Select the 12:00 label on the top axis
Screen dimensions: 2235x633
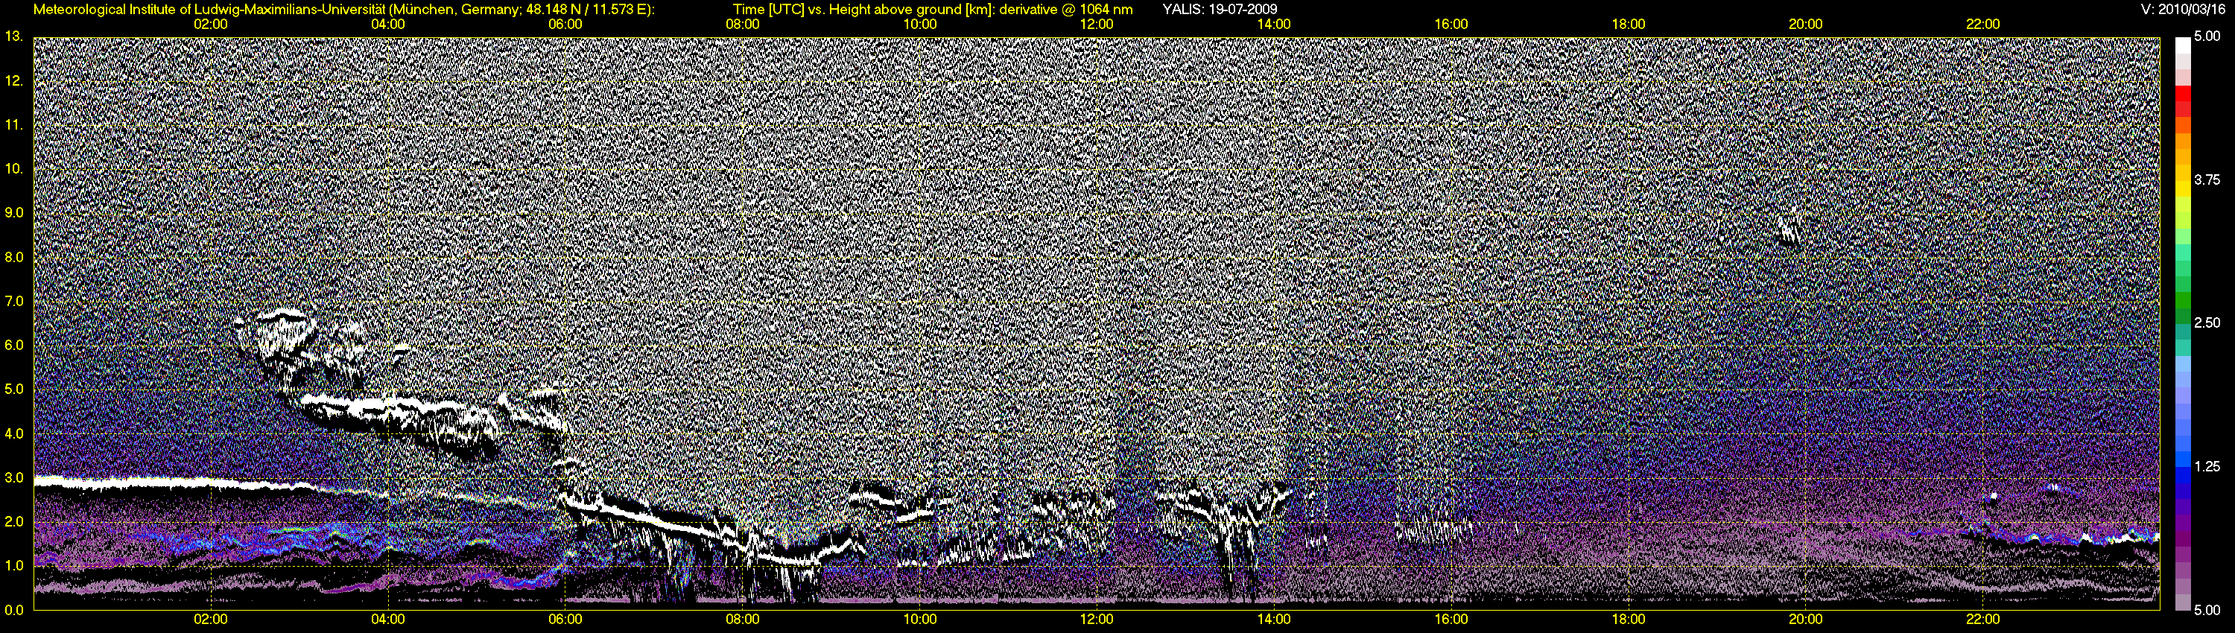point(1097,25)
